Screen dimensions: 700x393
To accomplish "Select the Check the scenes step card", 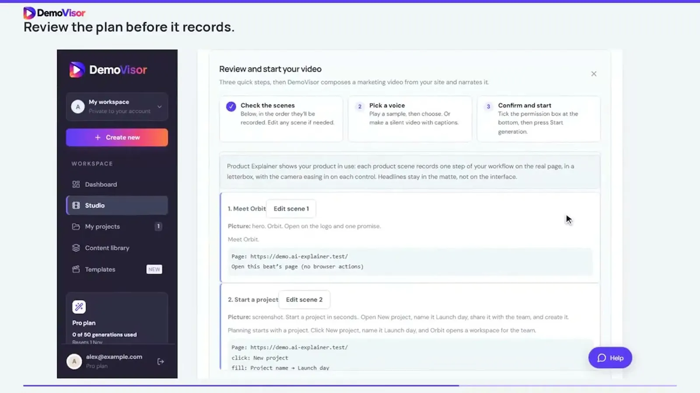I will pos(281,118).
